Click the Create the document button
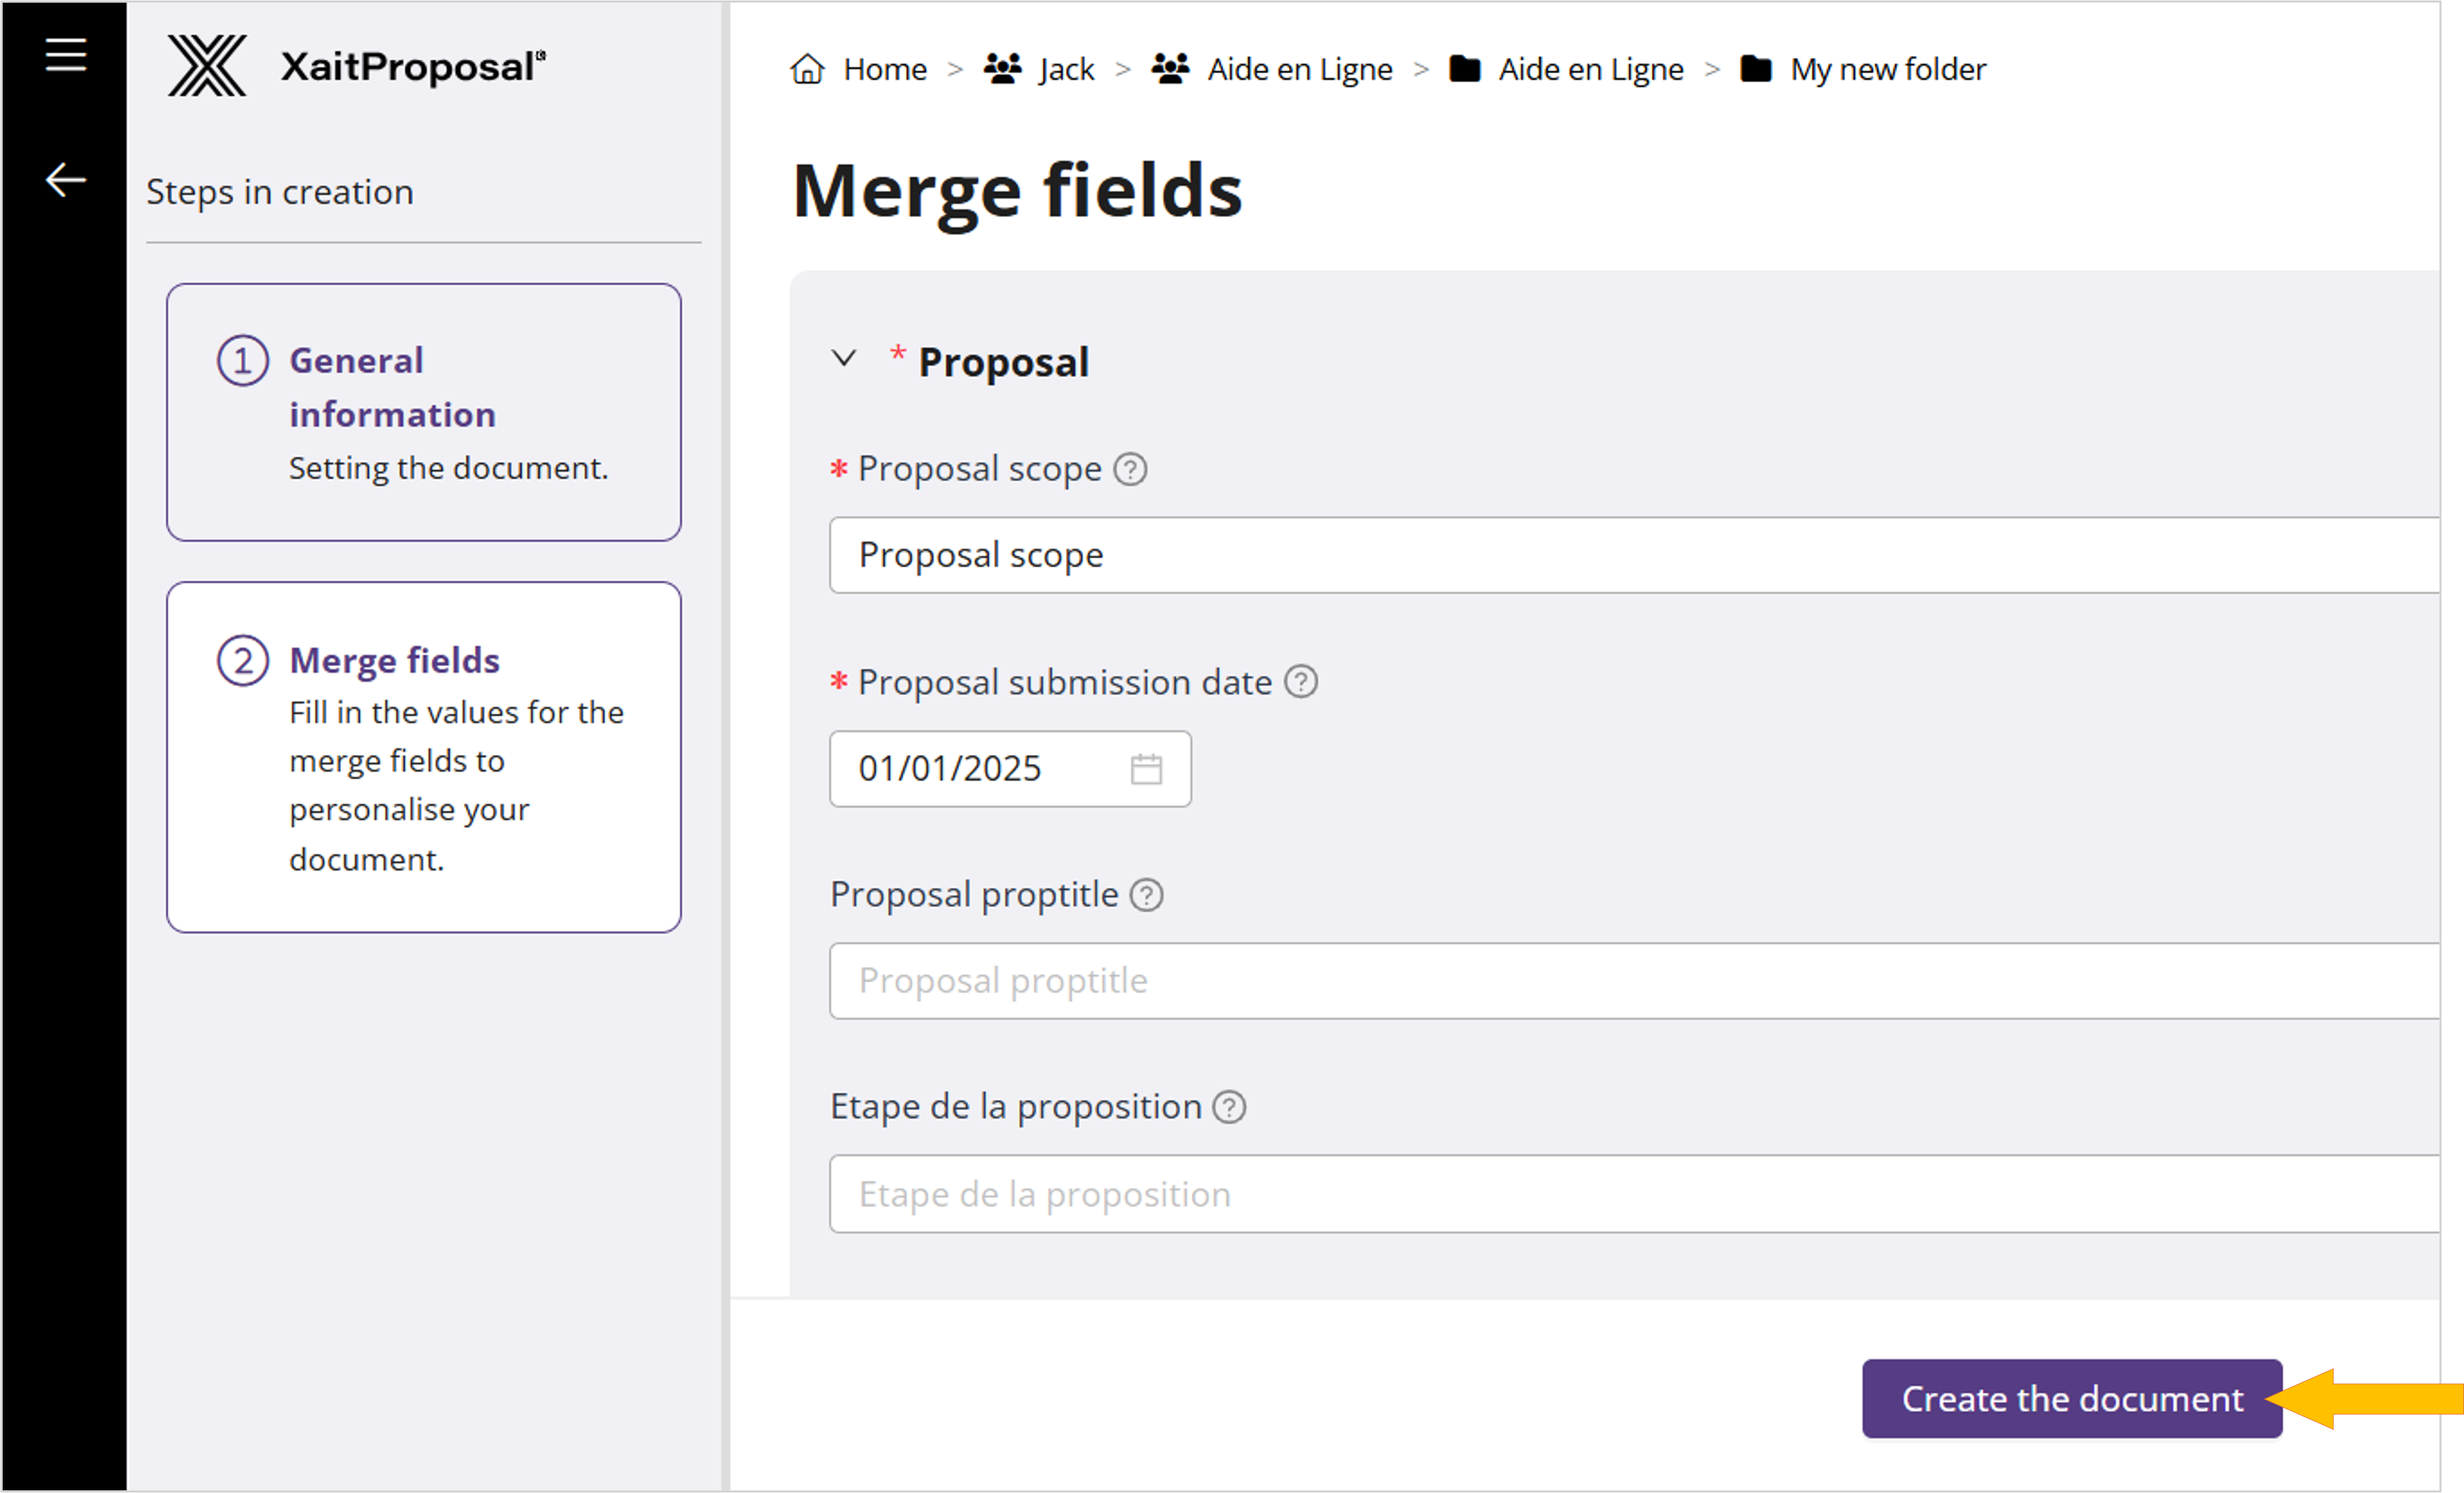 (2071, 1398)
